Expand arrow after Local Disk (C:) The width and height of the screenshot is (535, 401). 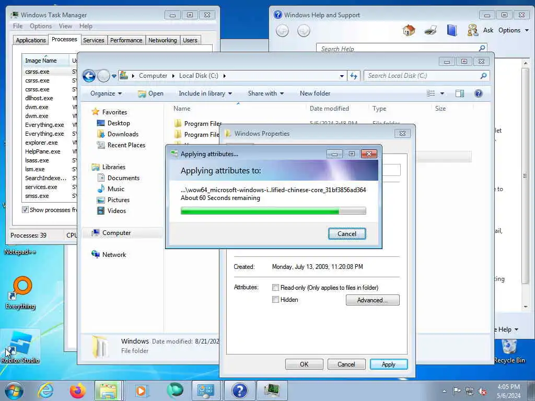click(224, 76)
